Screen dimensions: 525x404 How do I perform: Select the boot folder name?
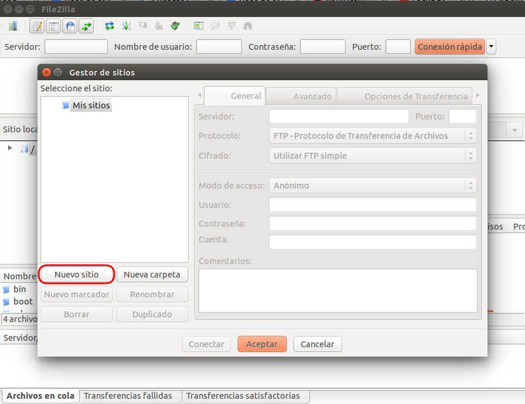(23, 302)
